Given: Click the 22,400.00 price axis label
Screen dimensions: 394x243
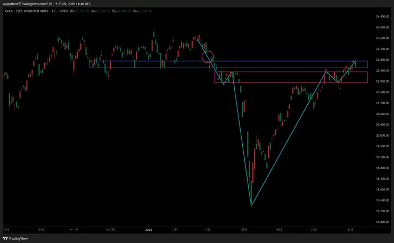Looking at the screenshot, I should point(382,71).
